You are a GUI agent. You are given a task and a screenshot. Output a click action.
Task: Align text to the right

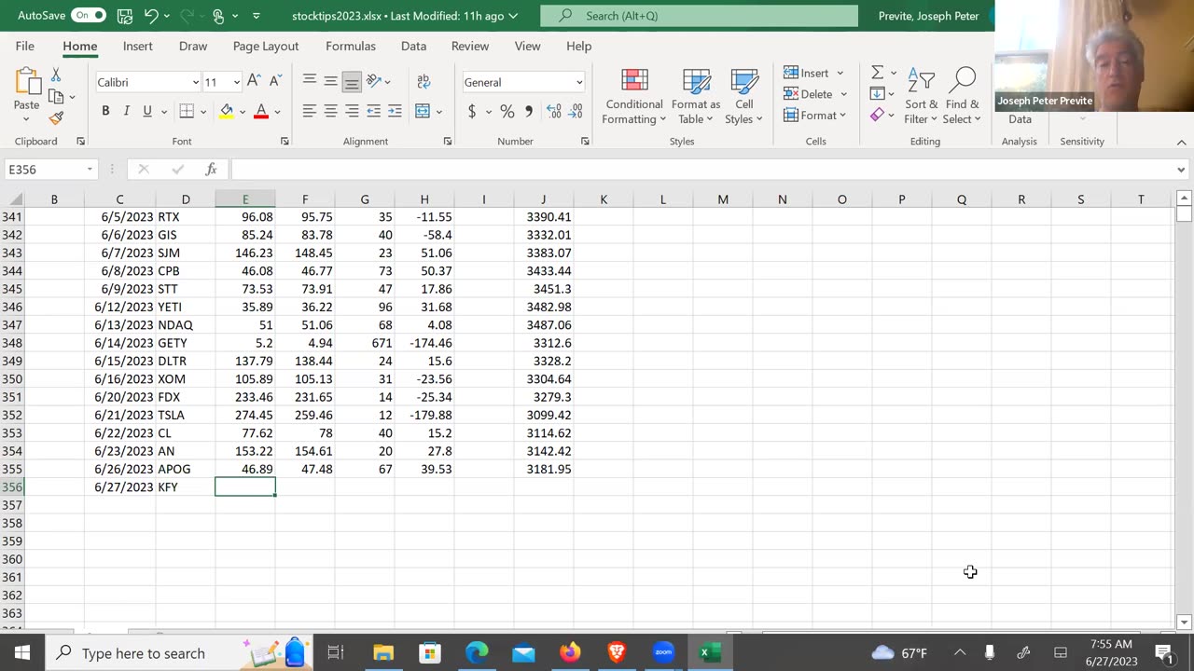click(x=352, y=111)
